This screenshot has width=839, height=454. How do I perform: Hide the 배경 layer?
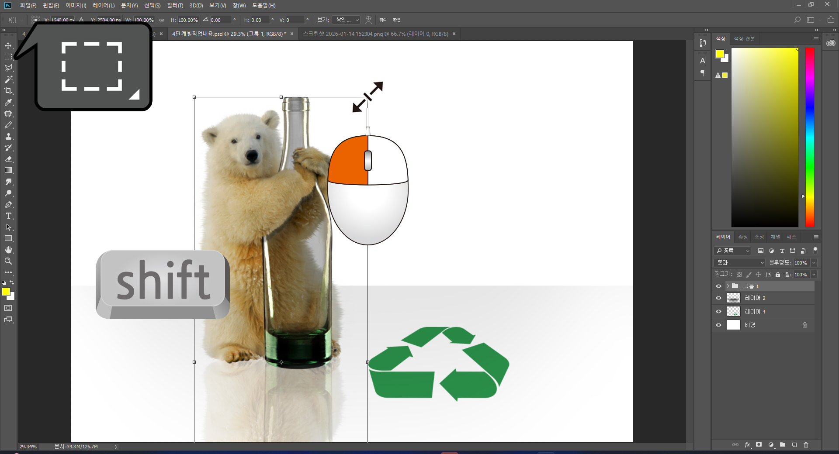(x=718, y=325)
